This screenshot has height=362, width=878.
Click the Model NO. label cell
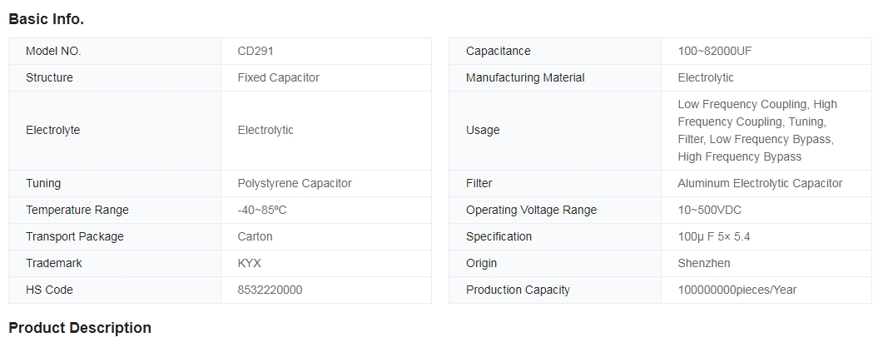(x=115, y=51)
